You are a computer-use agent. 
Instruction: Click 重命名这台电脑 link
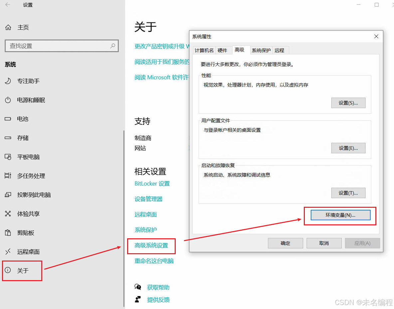(154, 261)
